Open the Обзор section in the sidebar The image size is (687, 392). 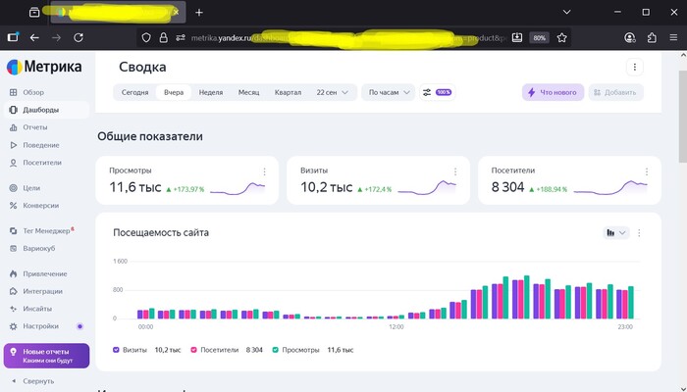[x=32, y=92]
